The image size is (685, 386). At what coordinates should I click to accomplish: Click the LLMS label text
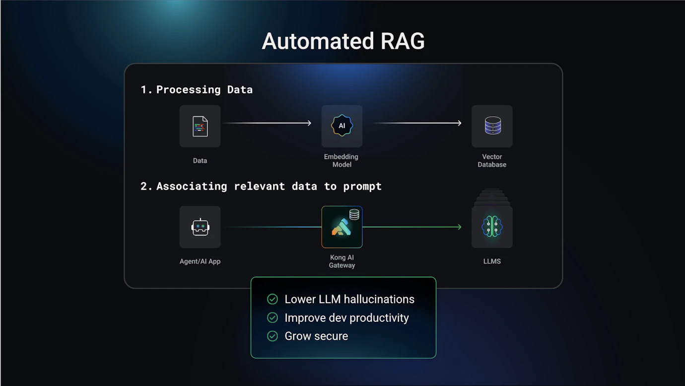[492, 261]
